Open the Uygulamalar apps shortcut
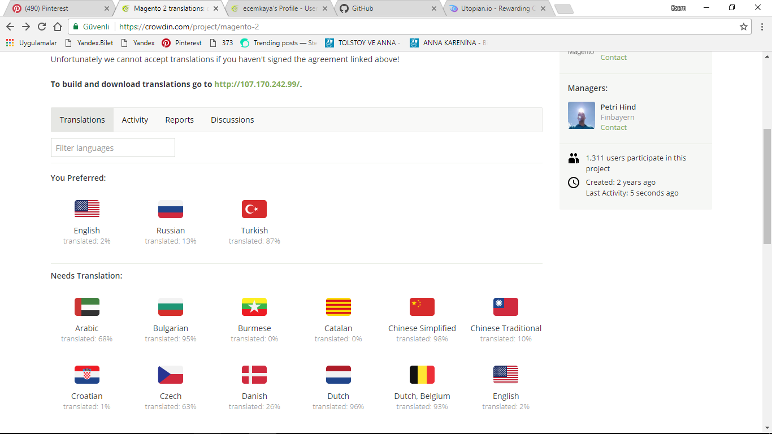Image resolution: width=772 pixels, height=434 pixels. coord(32,43)
